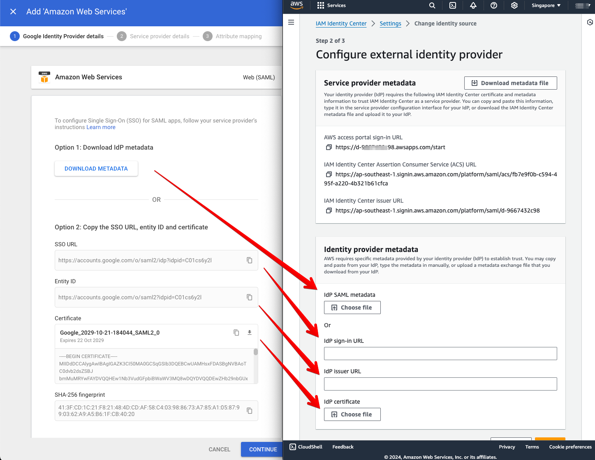Open the Learn more link

pyautogui.click(x=101, y=127)
